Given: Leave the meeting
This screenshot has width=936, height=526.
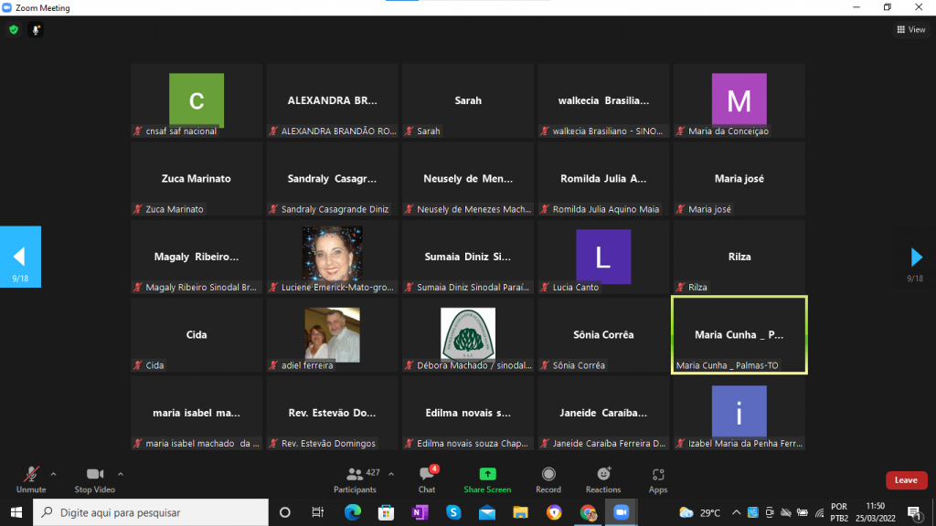Looking at the screenshot, I should pos(905,480).
